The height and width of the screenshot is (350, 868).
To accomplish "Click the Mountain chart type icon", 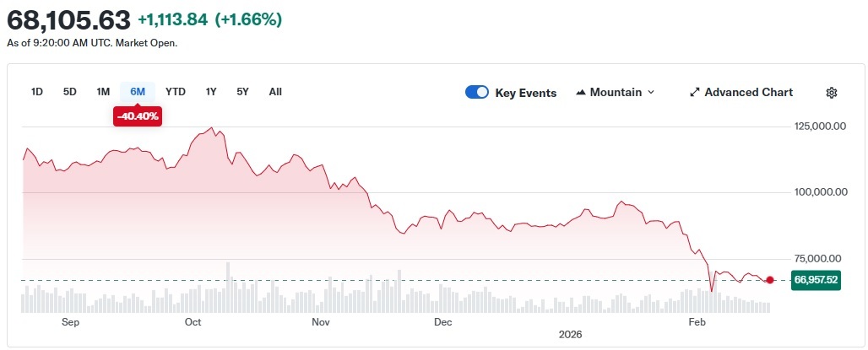I will pyautogui.click(x=581, y=93).
